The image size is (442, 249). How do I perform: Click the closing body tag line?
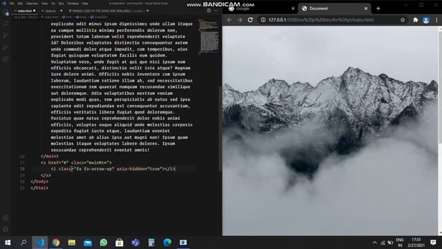(39, 181)
